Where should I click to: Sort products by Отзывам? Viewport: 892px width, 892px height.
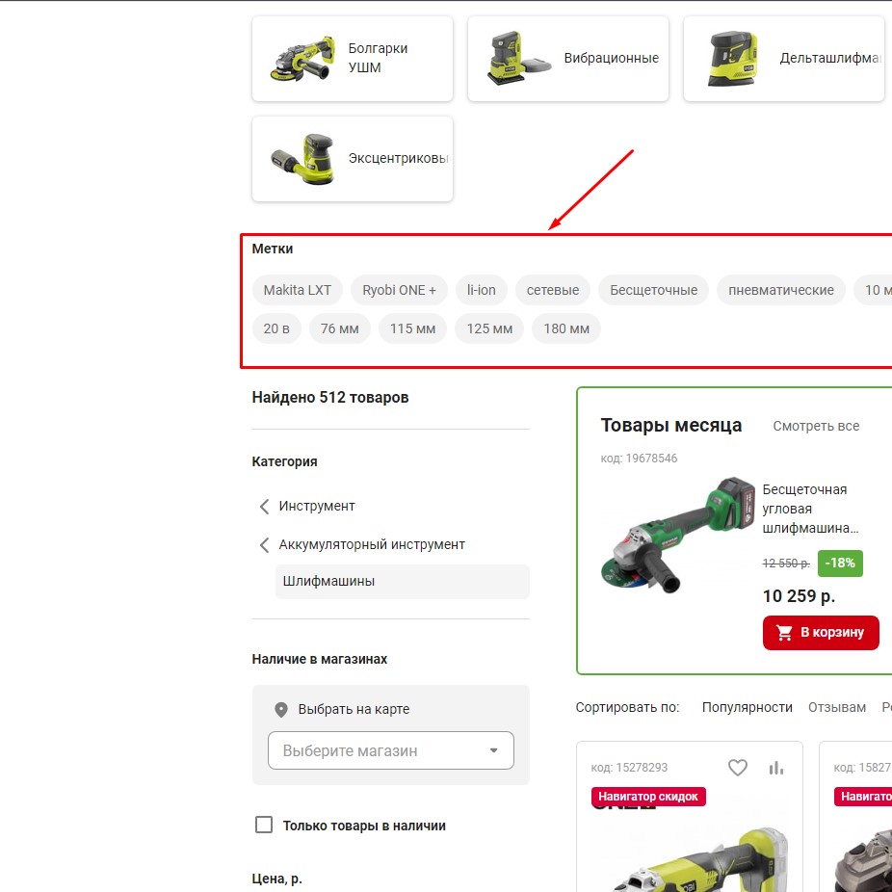837,707
